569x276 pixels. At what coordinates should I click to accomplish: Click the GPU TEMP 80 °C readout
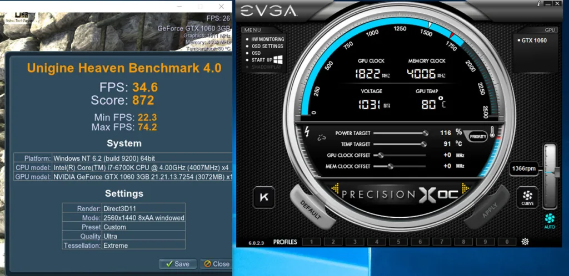(x=433, y=104)
